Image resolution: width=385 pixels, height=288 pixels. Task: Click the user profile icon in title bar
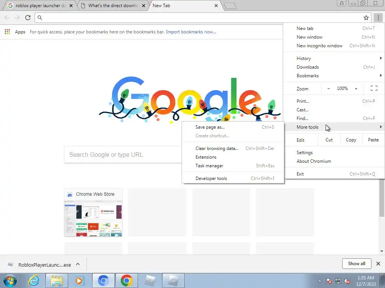pos(341,3)
